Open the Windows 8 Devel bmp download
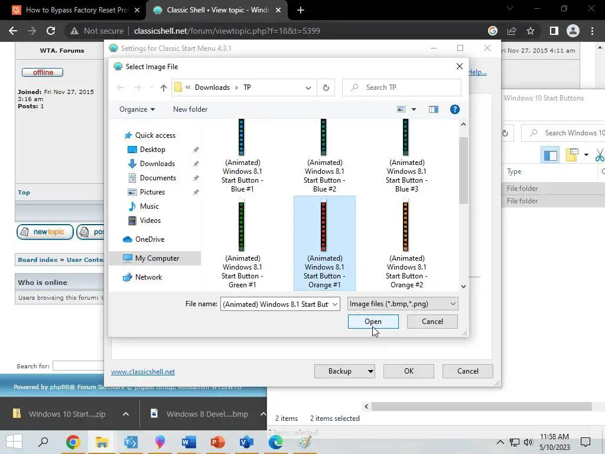The height and width of the screenshot is (454, 605). [199, 414]
